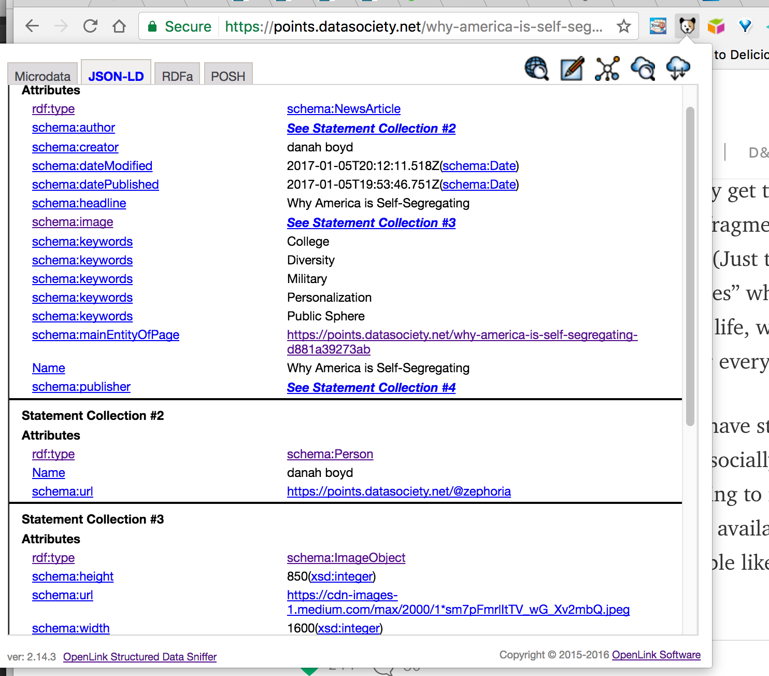The image size is (769, 676).
Task: Switch to the RDFa tab
Action: point(177,76)
